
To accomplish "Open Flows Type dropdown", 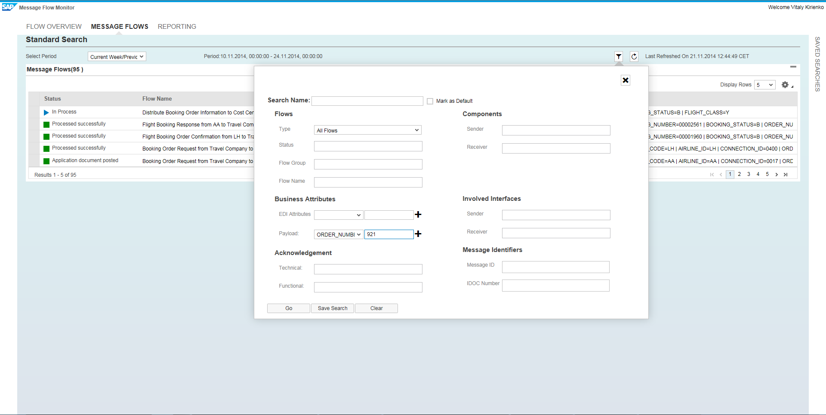I will click(368, 130).
